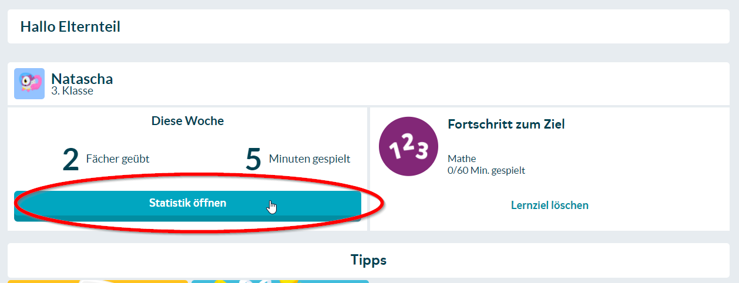
Task: Click empty space right of Lernziel löschen
Action: point(658,205)
